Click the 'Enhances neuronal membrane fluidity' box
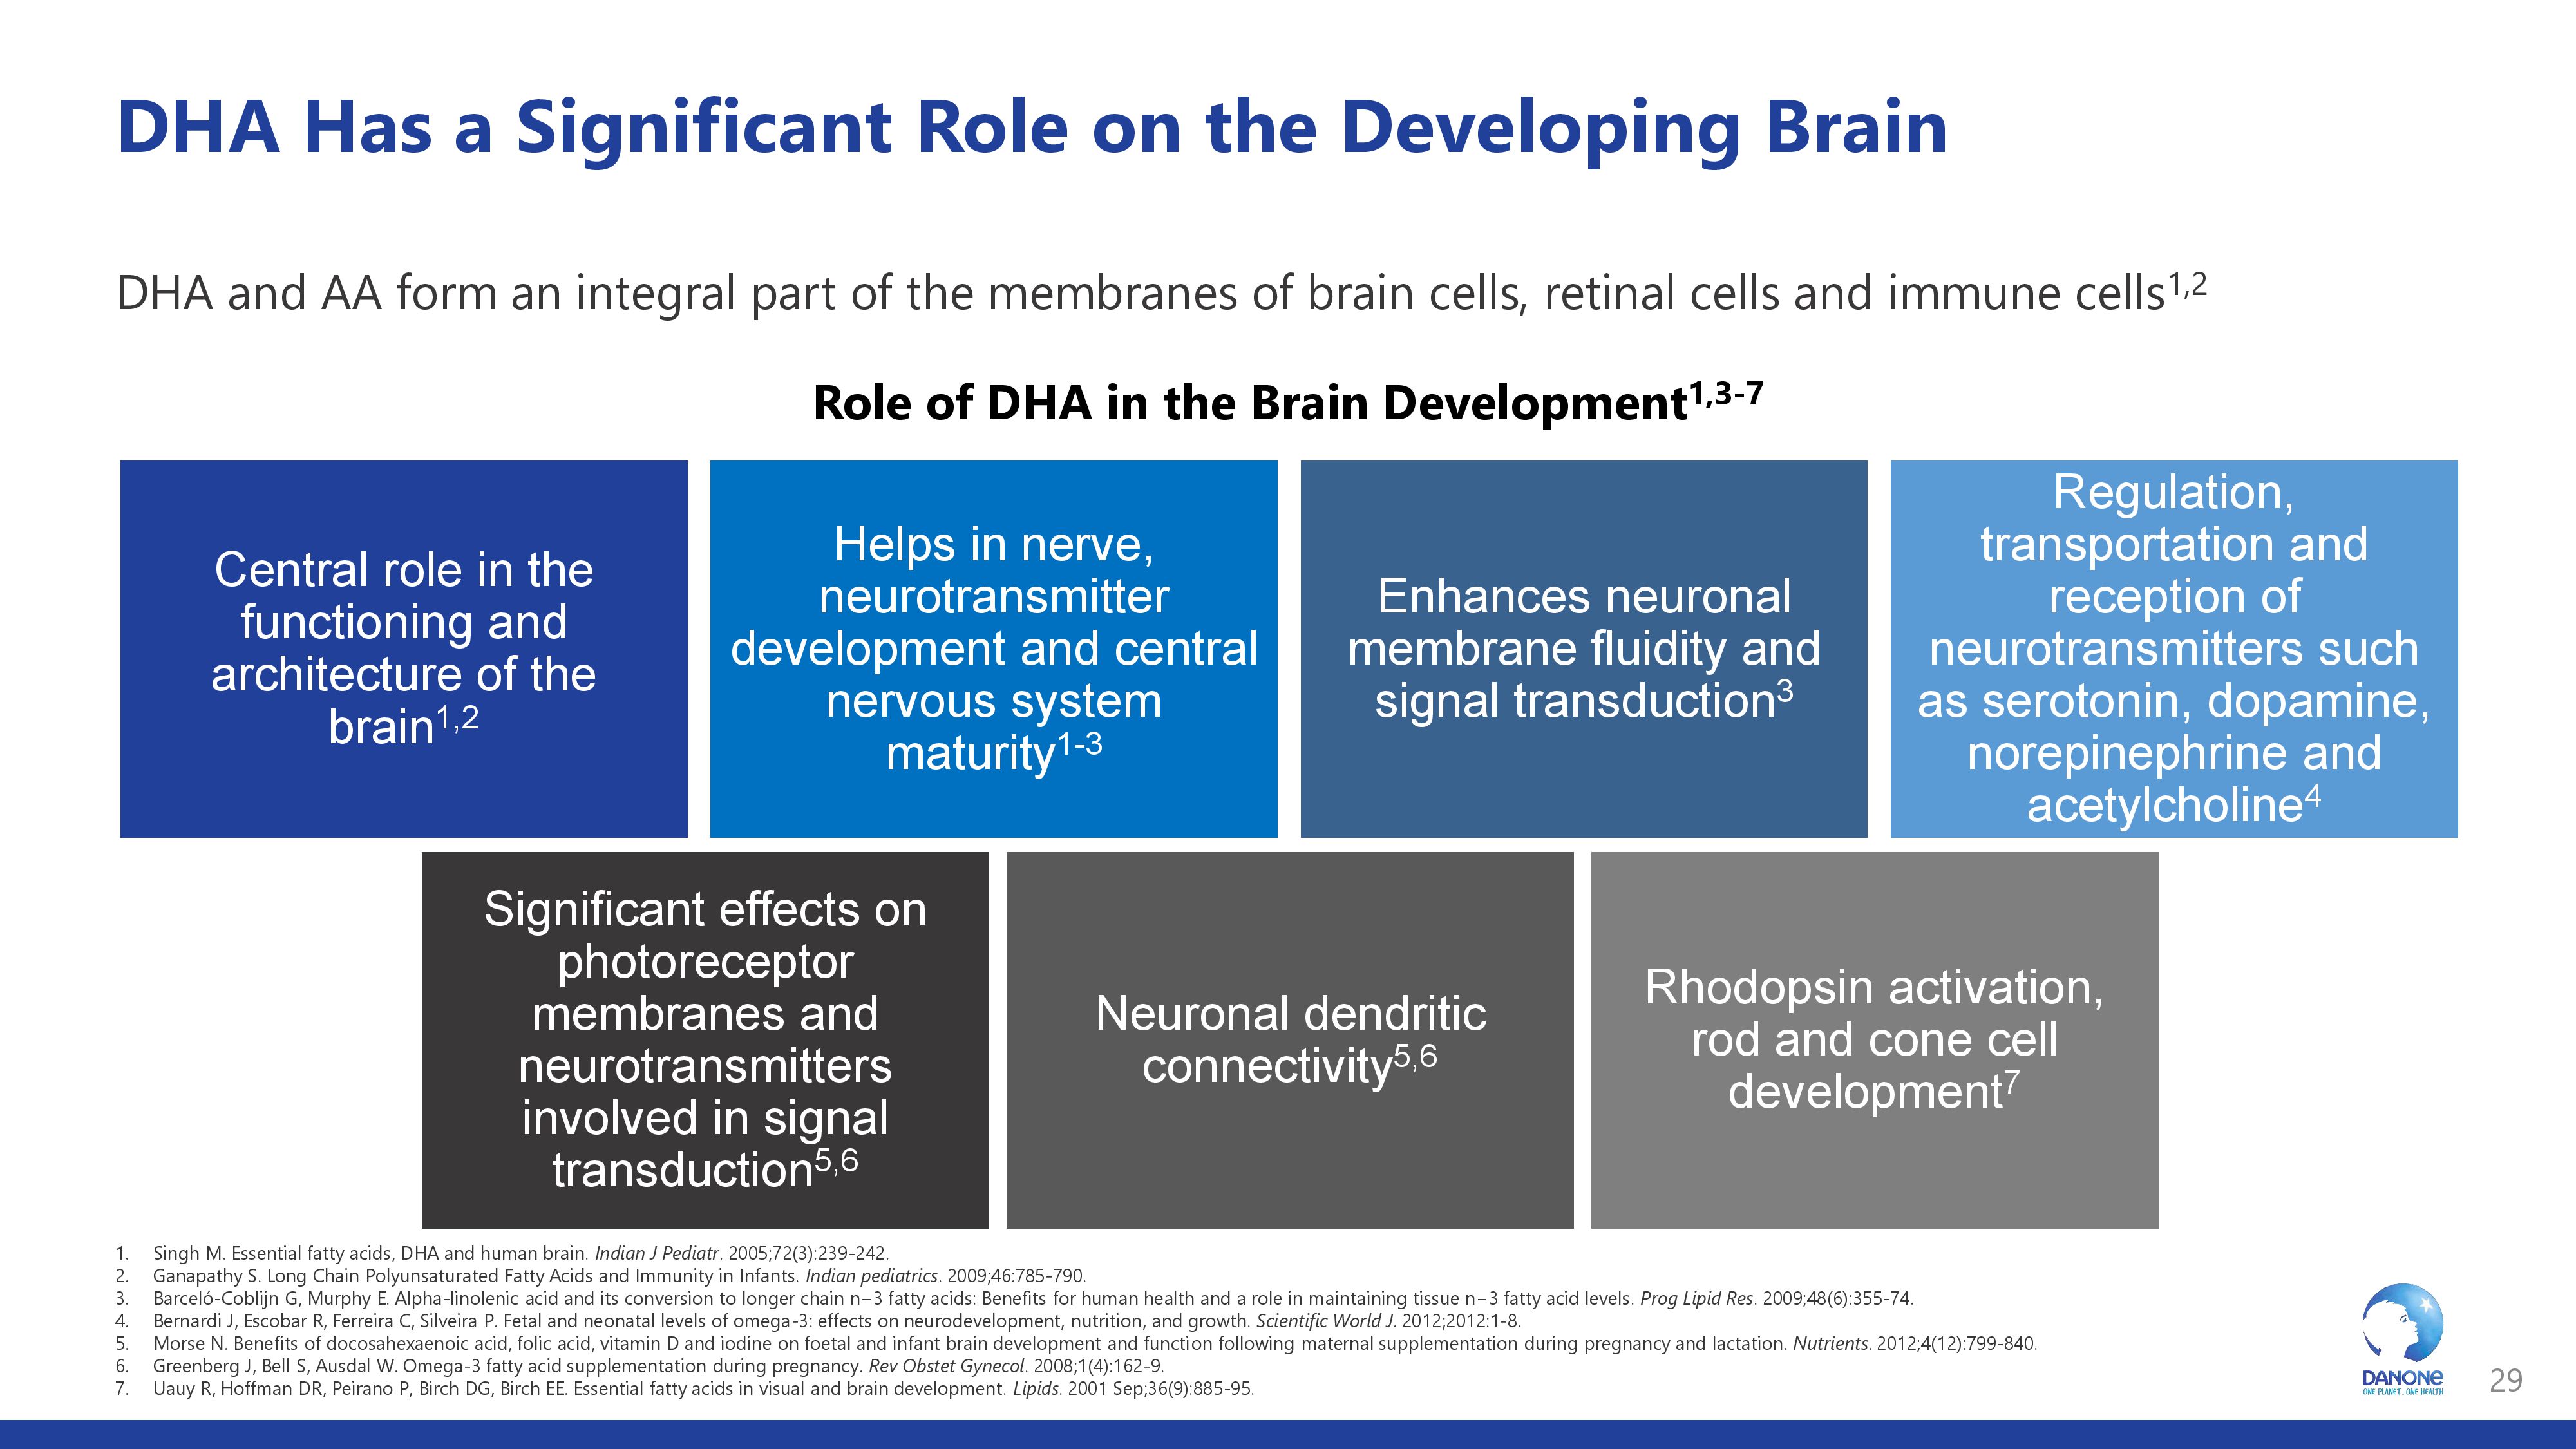The width and height of the screenshot is (2576, 1449). point(1583,648)
